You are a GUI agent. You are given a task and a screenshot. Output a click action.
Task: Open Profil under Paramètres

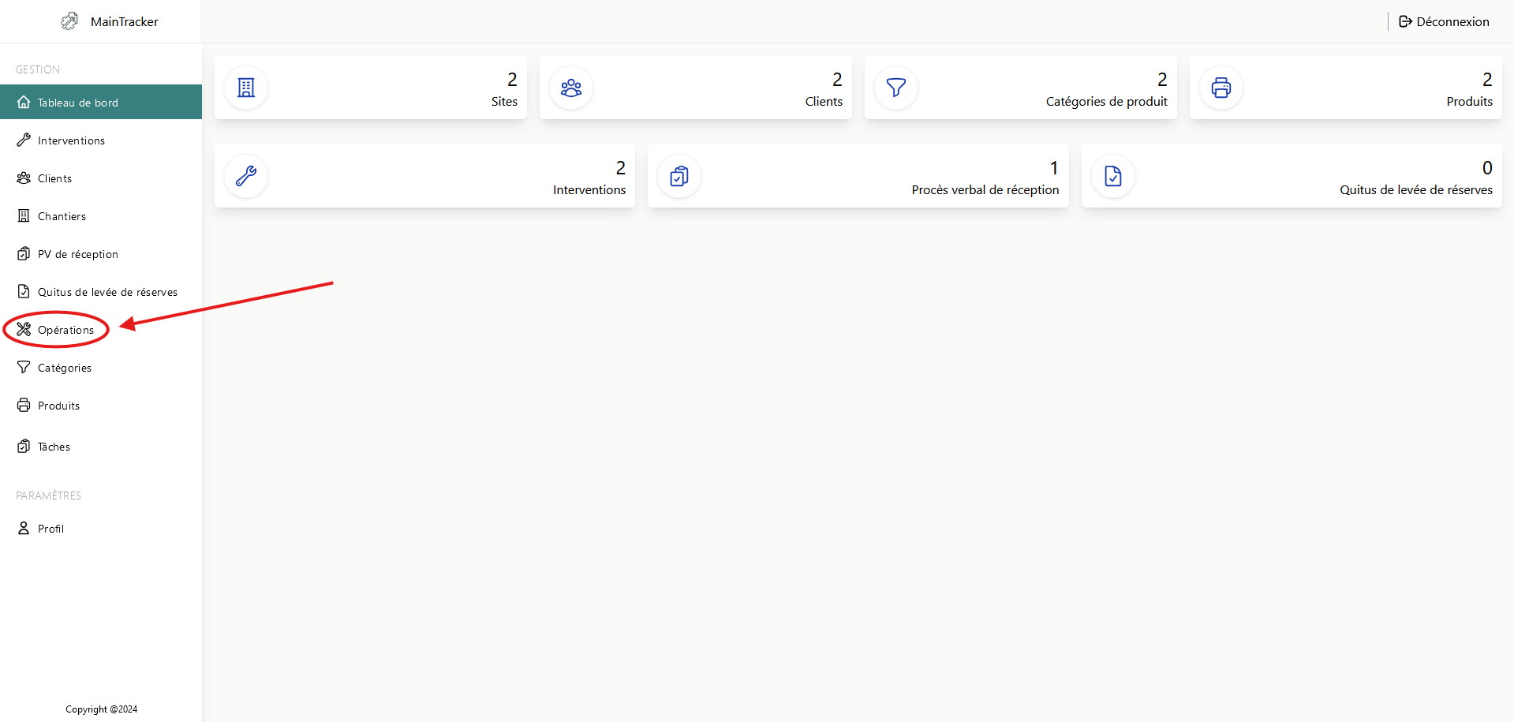[x=50, y=529]
